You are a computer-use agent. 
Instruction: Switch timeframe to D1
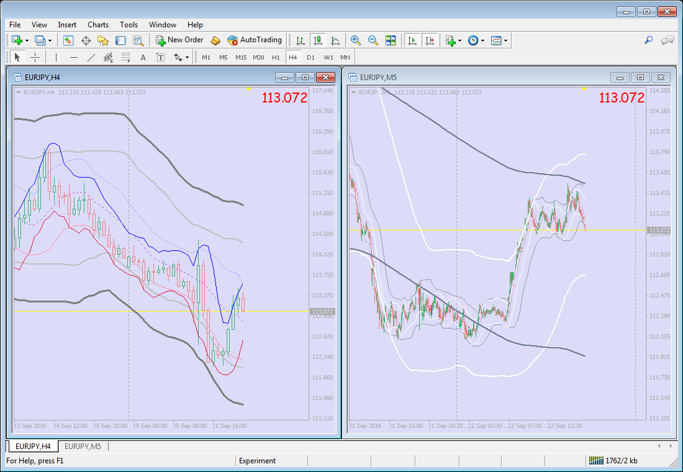coord(310,57)
